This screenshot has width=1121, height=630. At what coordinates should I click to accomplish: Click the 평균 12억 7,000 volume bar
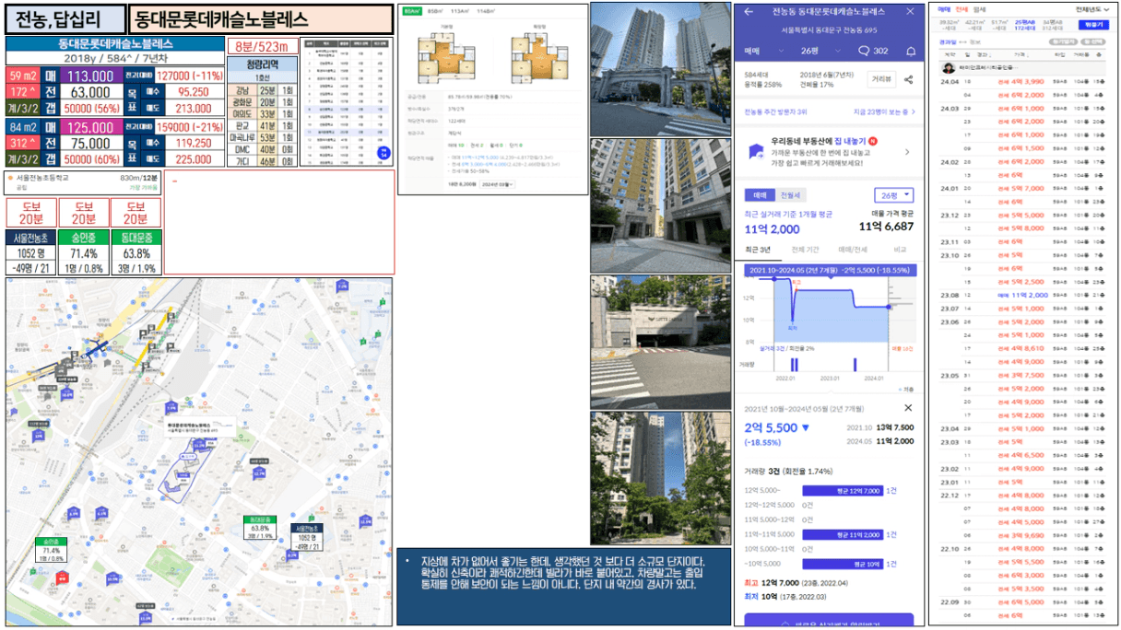843,491
